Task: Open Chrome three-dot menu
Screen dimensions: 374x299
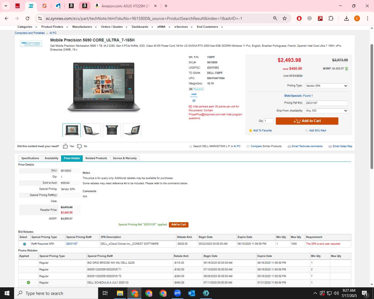Action: click(367, 18)
